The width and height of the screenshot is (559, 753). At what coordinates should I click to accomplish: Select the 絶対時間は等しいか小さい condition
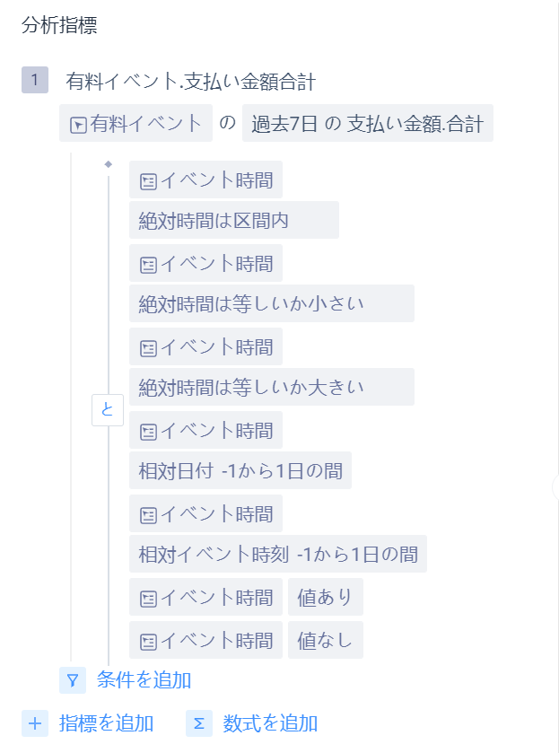272,303
